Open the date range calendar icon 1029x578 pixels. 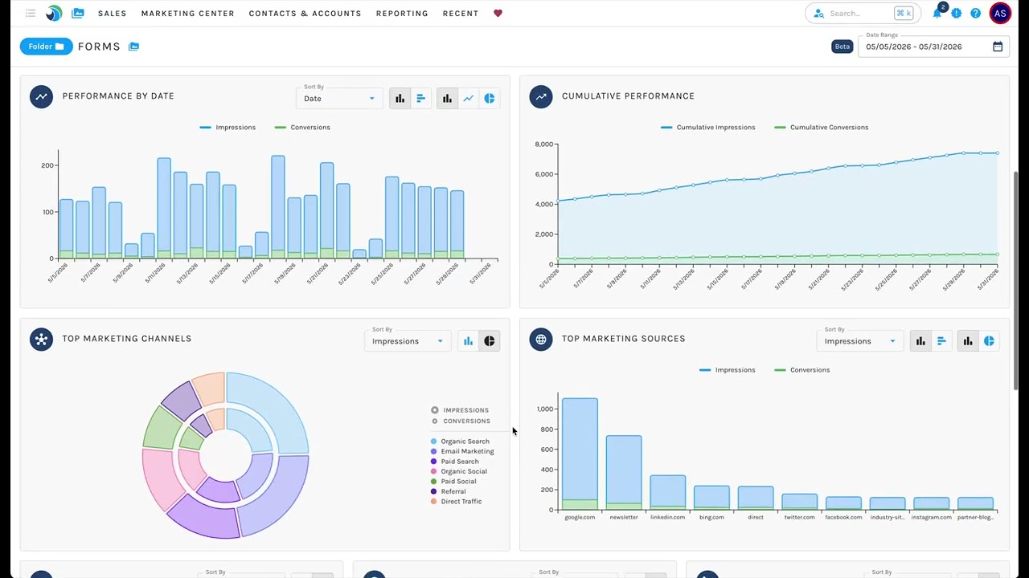click(x=998, y=47)
